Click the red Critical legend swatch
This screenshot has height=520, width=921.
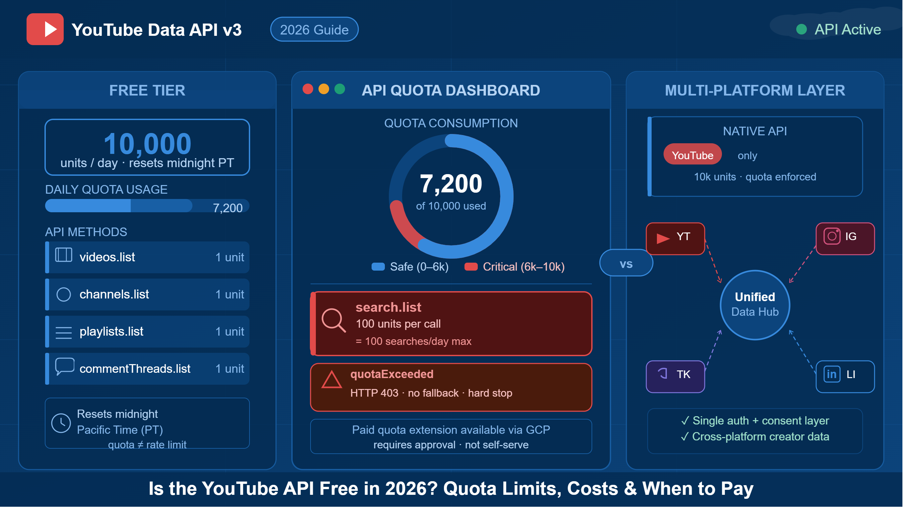click(471, 267)
